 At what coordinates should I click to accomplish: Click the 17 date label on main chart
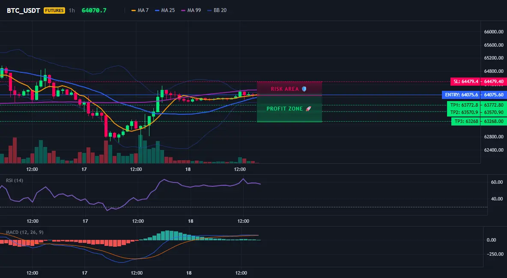84,169
